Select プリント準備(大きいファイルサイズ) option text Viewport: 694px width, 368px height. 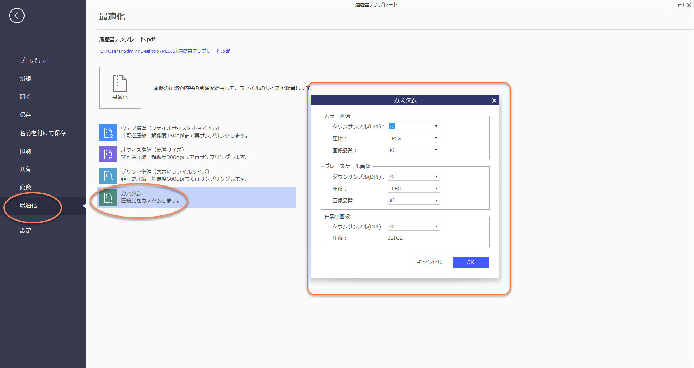165,172
